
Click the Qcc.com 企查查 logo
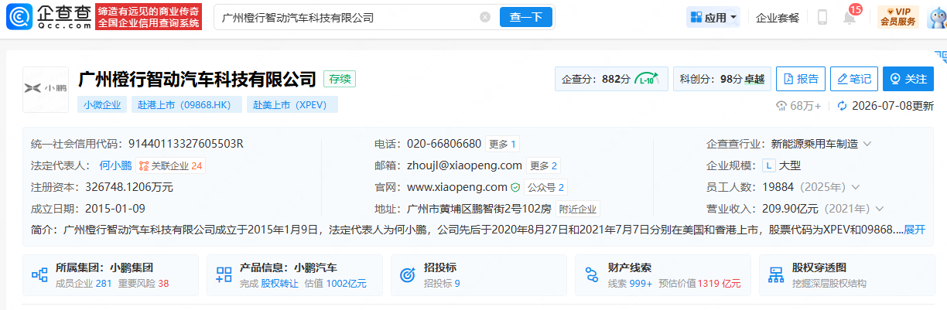[49, 16]
